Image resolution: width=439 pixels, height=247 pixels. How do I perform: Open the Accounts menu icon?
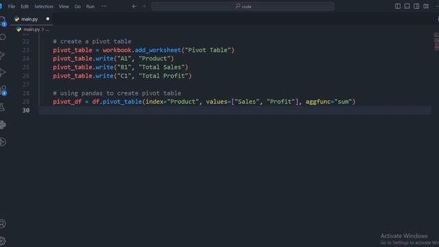coord(3,224)
